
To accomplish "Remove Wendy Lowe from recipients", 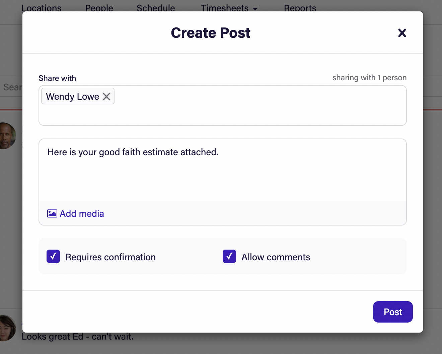I will 106,97.
